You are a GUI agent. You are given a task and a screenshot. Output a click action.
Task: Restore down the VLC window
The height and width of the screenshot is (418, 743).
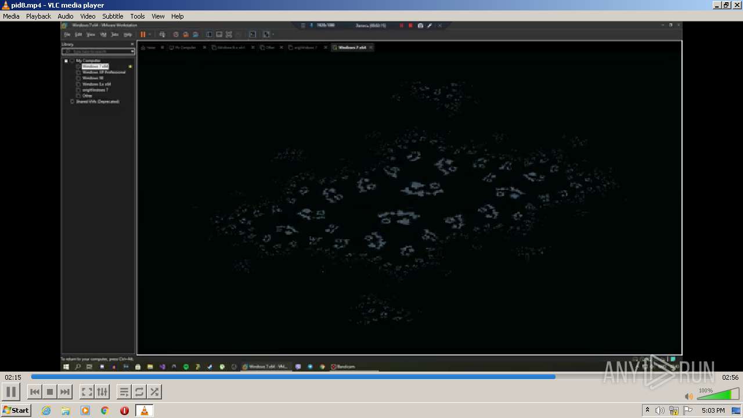[x=726, y=5]
